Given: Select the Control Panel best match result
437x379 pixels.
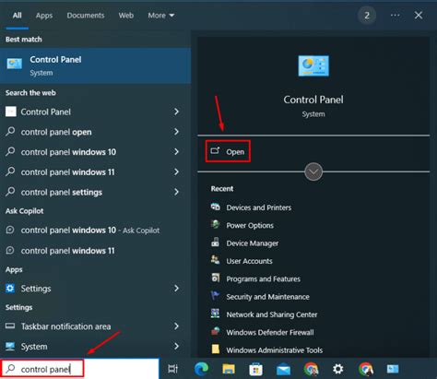Looking at the screenshot, I should coord(95,65).
